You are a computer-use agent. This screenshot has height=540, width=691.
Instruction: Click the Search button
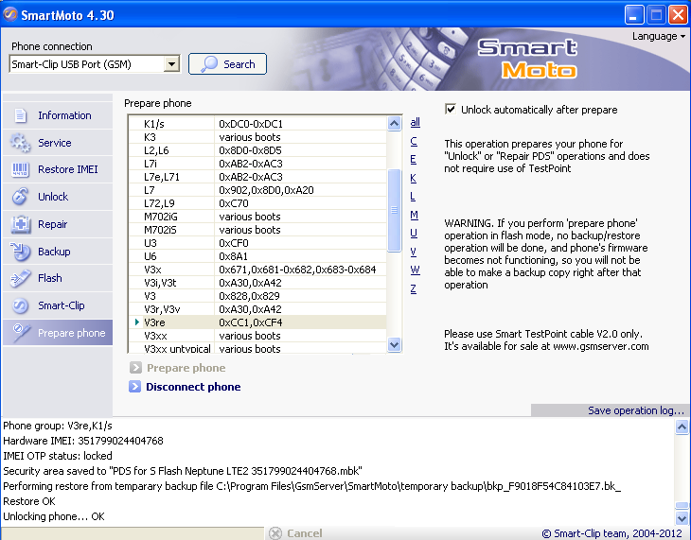pos(227,64)
